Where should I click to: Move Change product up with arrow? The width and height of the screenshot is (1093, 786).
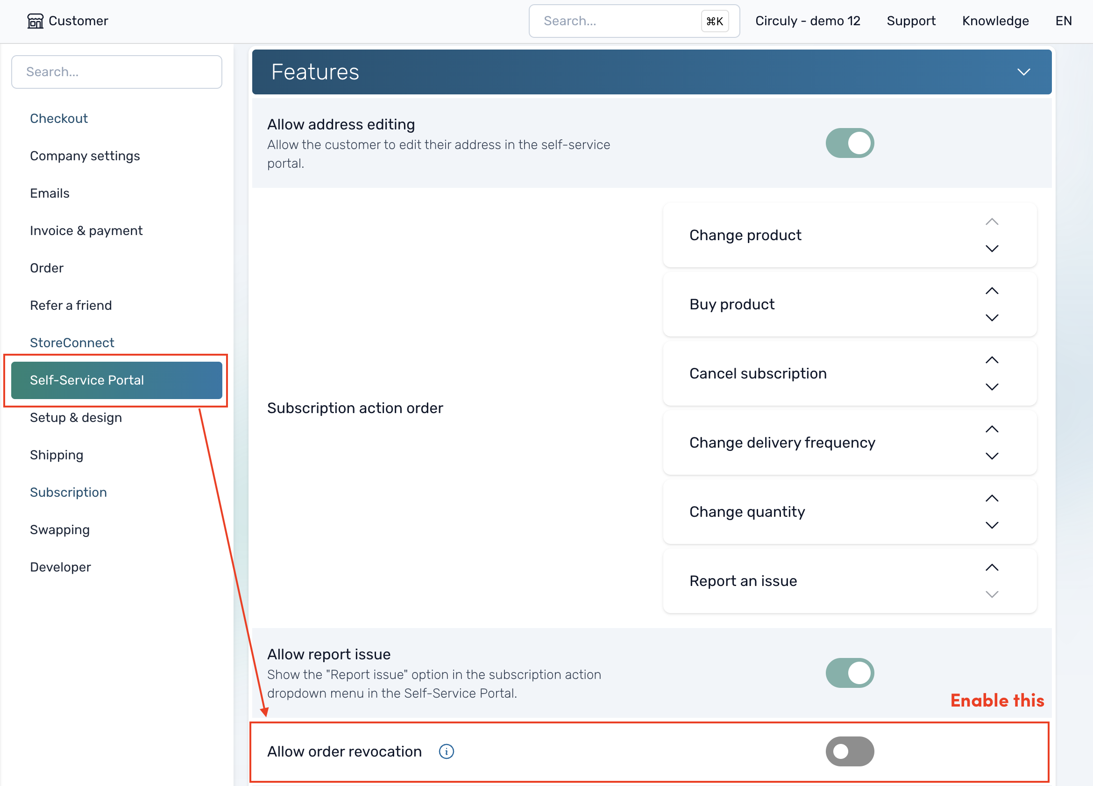[992, 222]
